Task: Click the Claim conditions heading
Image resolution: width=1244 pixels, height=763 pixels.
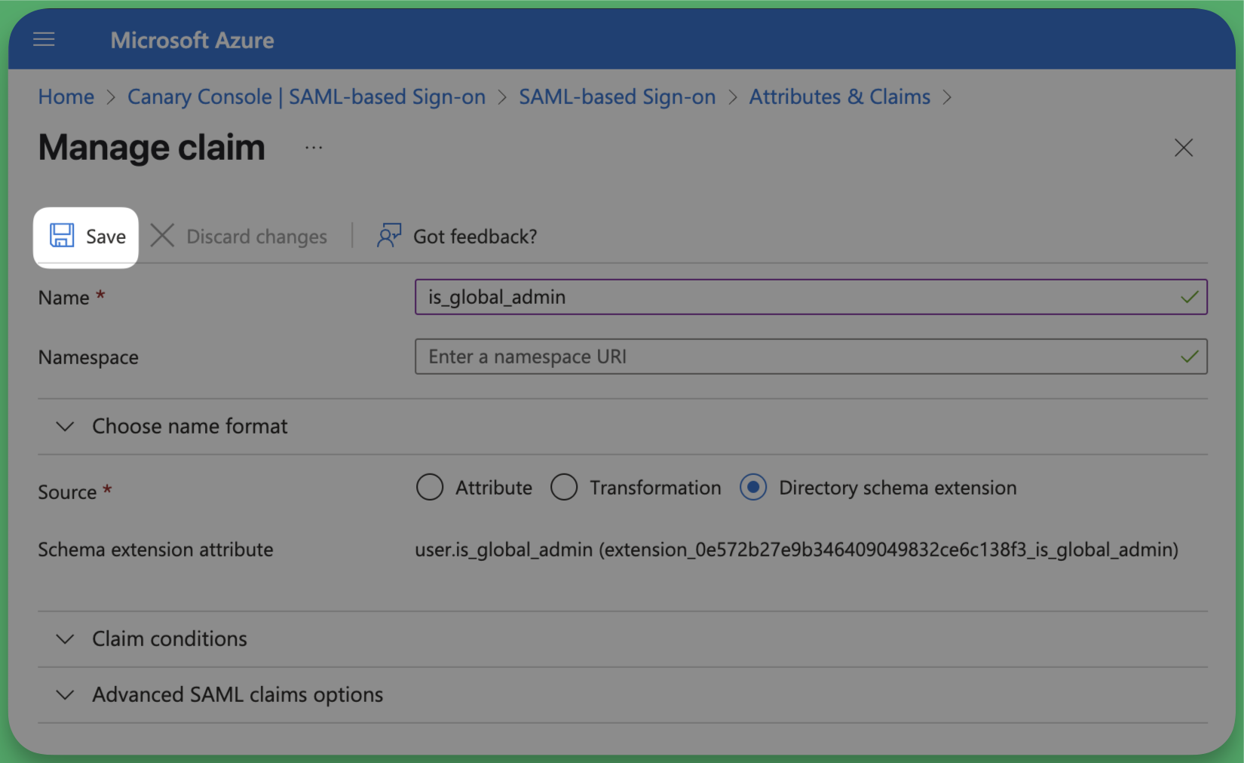Action: 170,639
